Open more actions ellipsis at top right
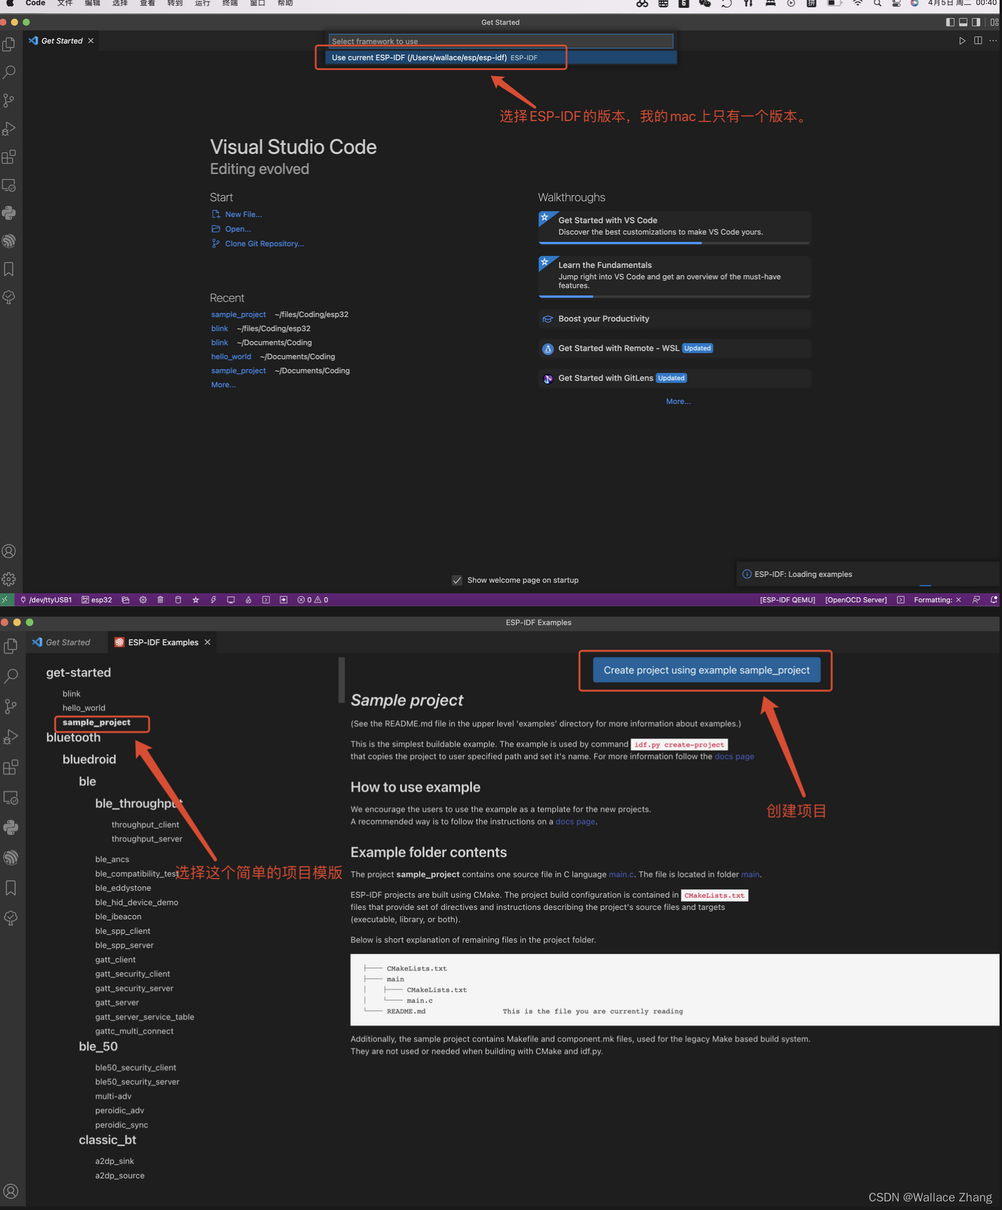Viewport: 1002px width, 1210px height. click(x=993, y=41)
